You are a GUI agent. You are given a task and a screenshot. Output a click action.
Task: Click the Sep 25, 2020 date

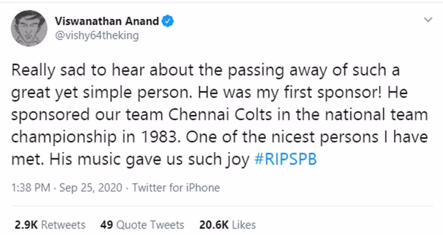coord(91,188)
